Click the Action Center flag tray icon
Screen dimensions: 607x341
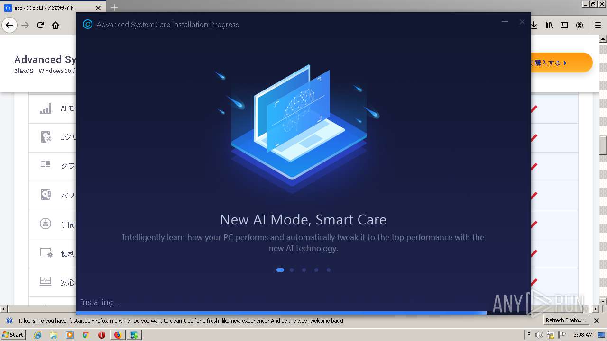(x=562, y=335)
